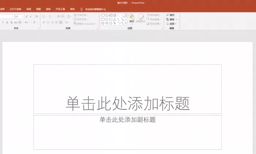Switch to the 开发工具 tab
The width and height of the screenshot is (256, 154).
pos(60,9)
